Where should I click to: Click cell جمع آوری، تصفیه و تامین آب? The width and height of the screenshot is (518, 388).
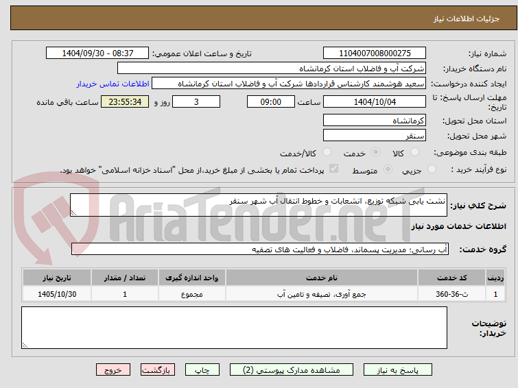[322, 294]
